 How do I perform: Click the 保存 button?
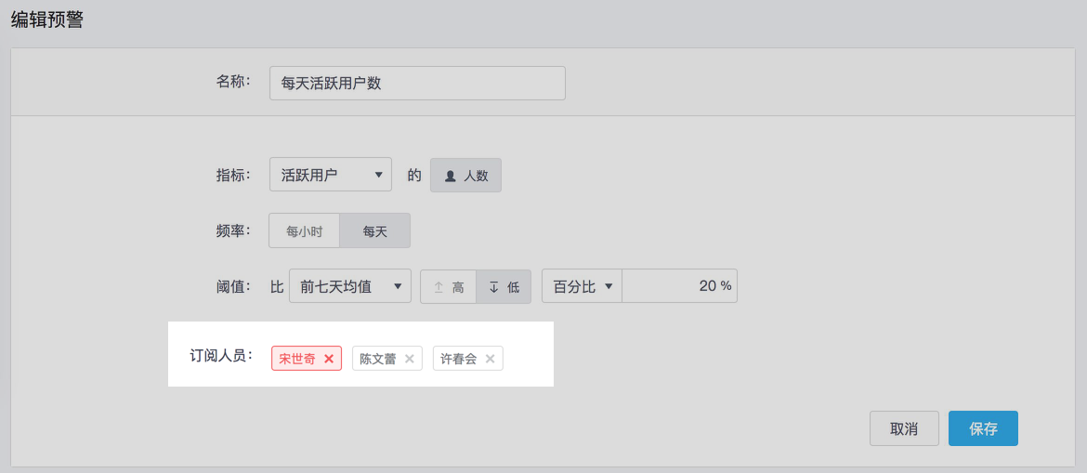click(983, 428)
